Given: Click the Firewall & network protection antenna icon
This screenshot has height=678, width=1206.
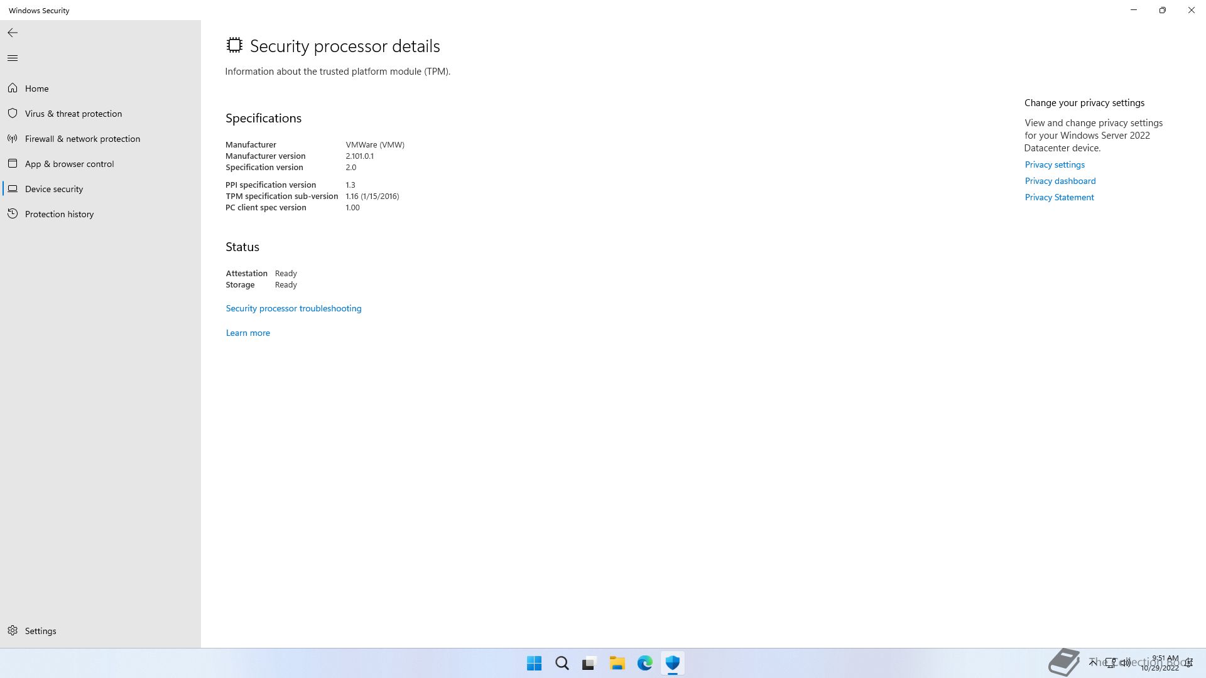Looking at the screenshot, I should (x=13, y=139).
